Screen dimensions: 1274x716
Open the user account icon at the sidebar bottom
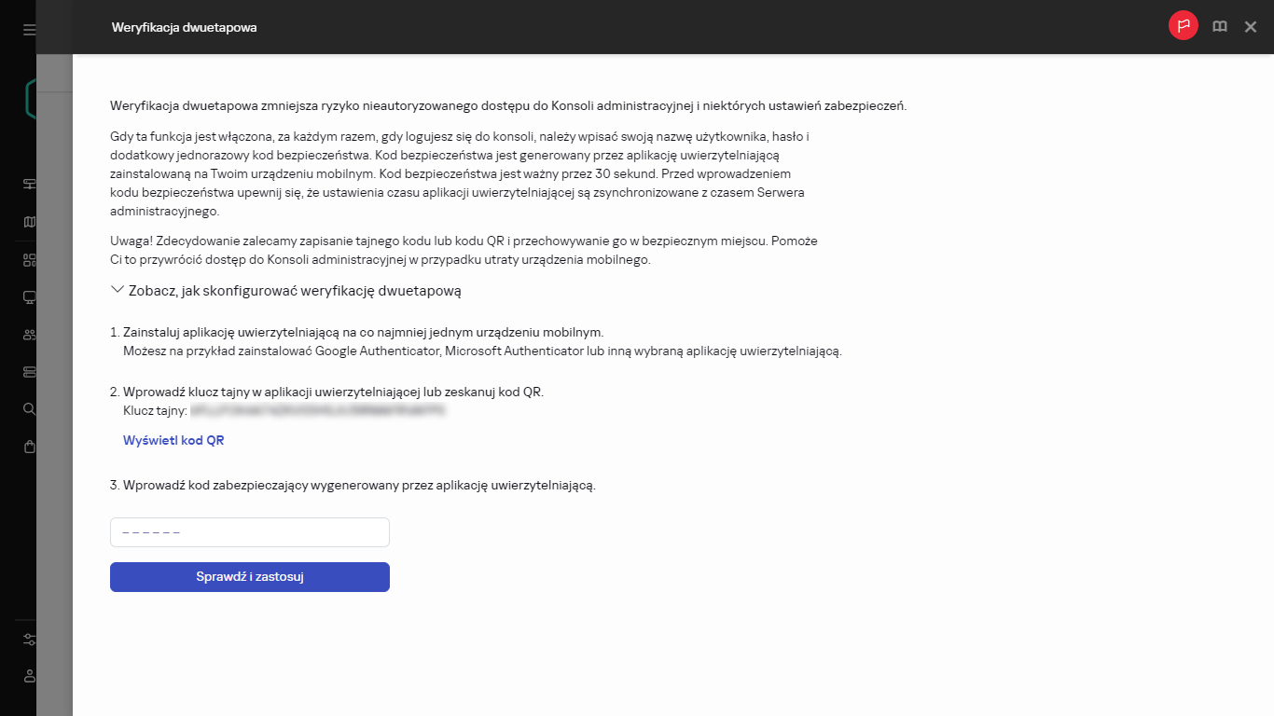point(29,676)
